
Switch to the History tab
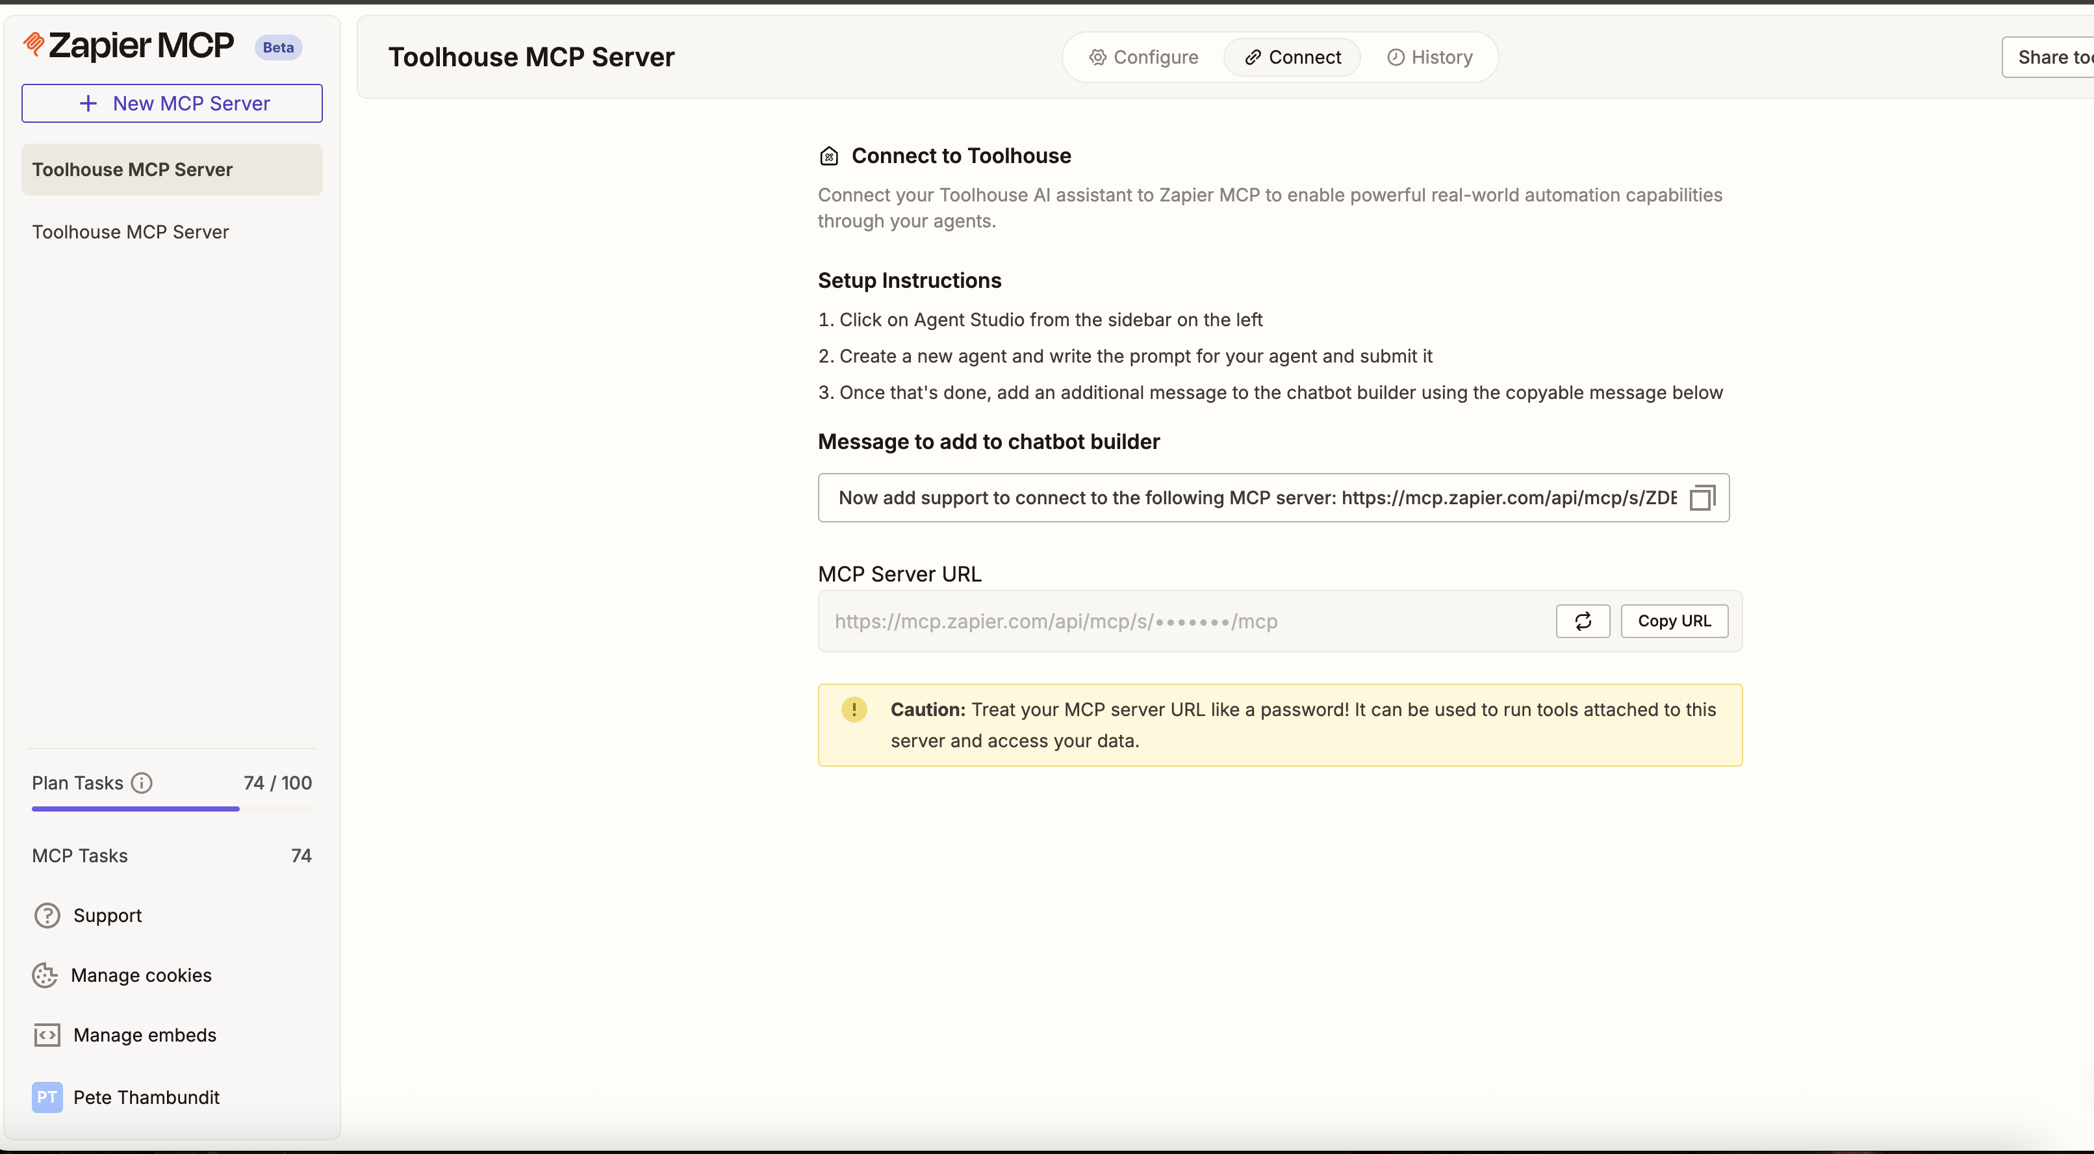(1430, 57)
